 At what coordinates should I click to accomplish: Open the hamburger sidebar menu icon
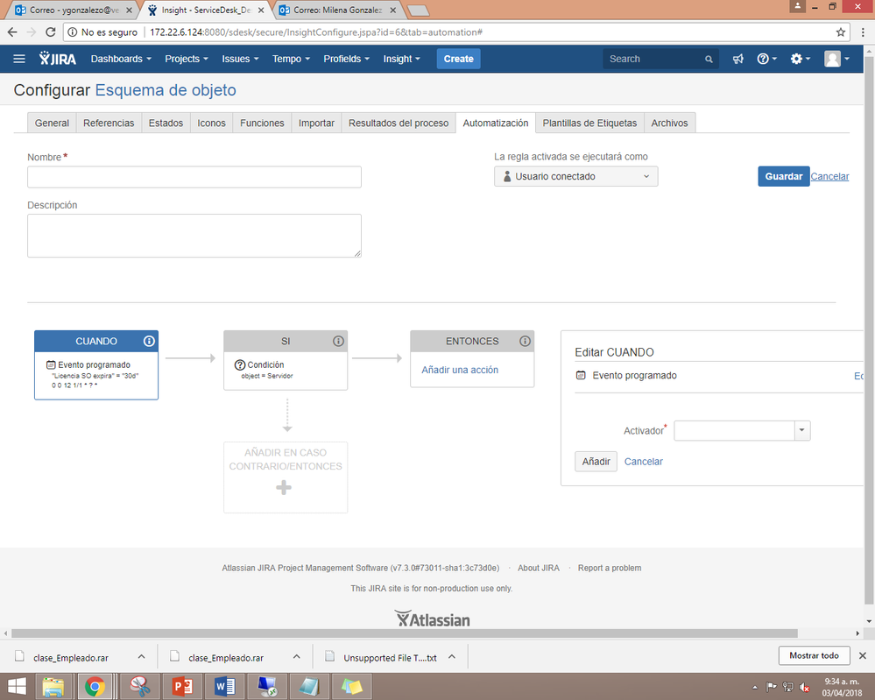(19, 59)
